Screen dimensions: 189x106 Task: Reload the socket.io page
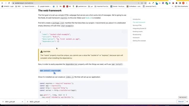[9, 3]
